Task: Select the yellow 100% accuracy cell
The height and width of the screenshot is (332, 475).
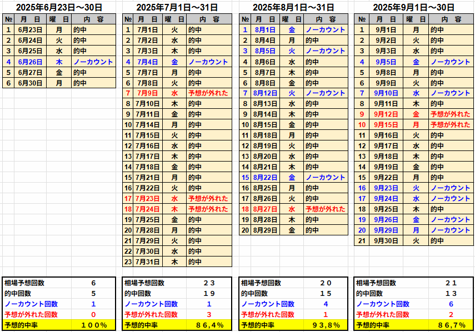Action: [x=93, y=325]
